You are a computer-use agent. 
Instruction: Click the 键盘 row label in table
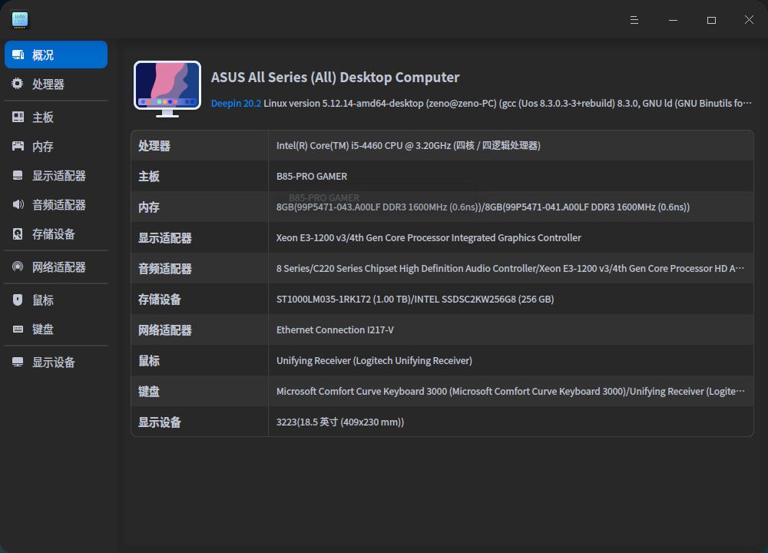point(149,392)
